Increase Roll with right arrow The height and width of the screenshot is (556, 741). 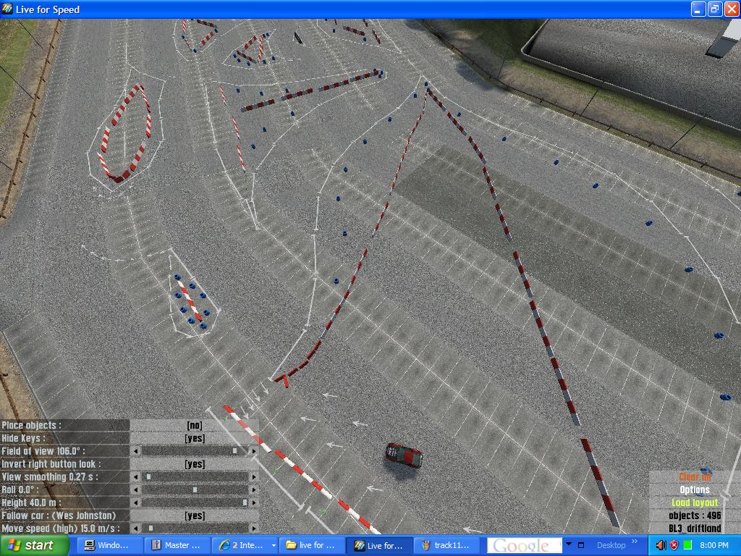click(x=254, y=490)
